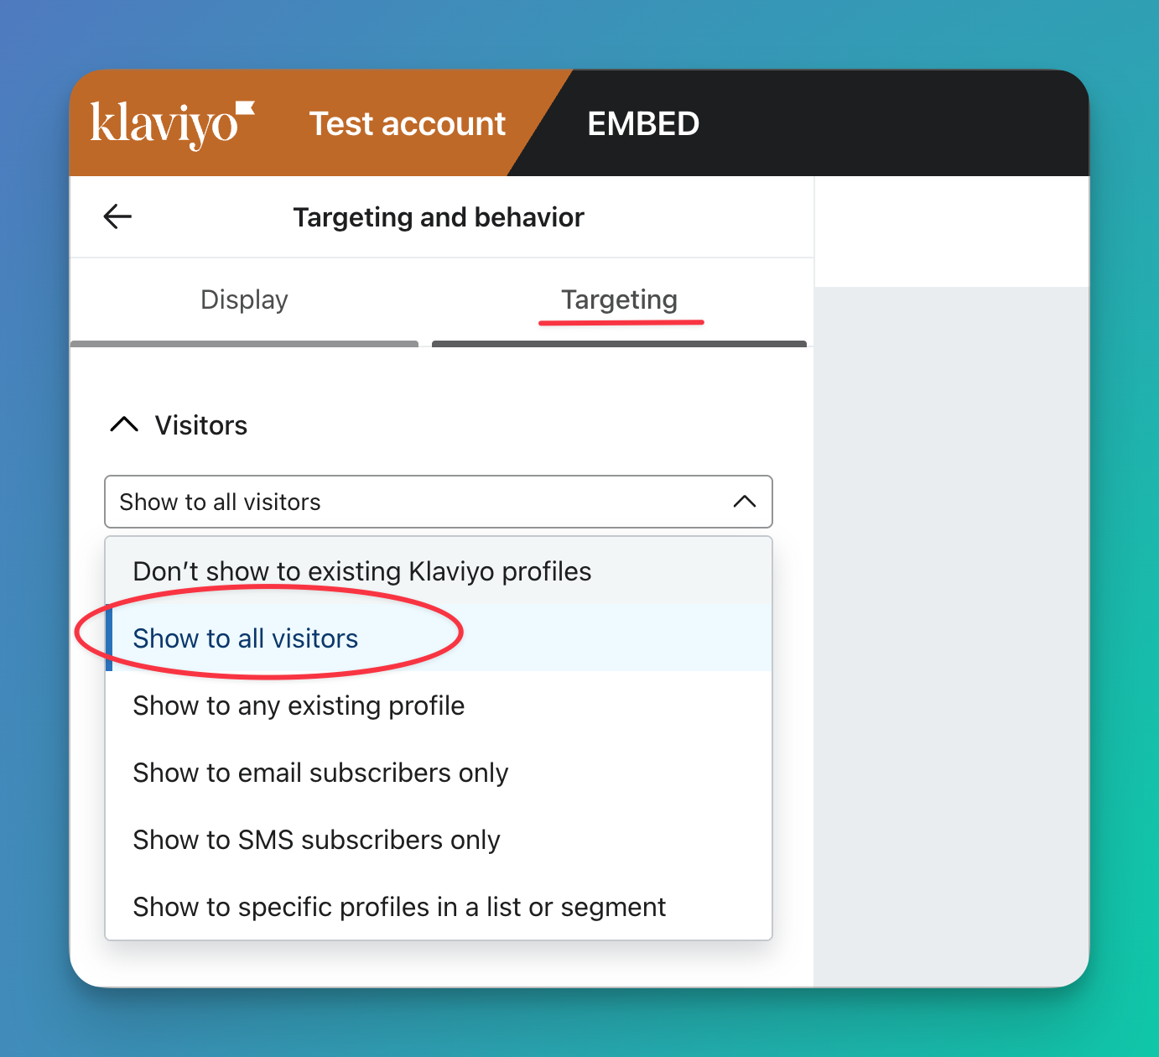The image size is (1159, 1057).
Task: Choose Show to specific profiles in a list or segment
Action: 438,907
